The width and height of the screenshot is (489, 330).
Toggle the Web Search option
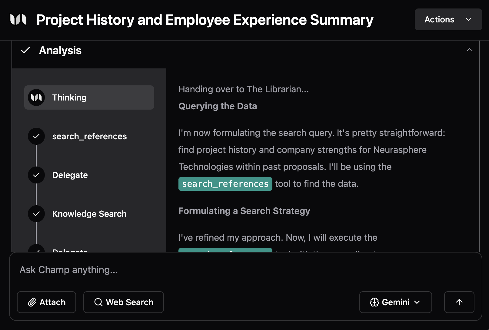pos(124,302)
